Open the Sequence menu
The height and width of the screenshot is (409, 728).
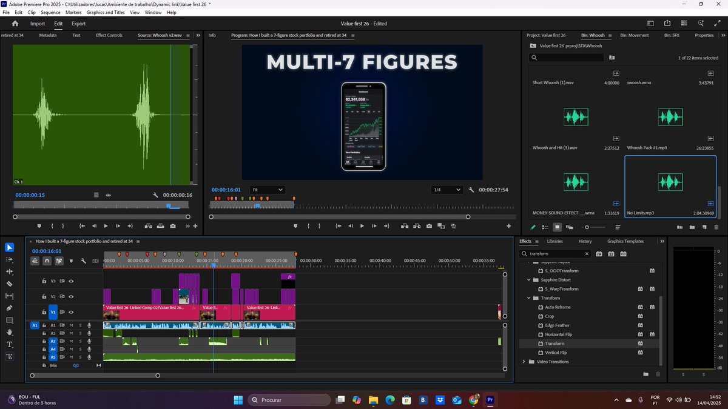[50, 12]
